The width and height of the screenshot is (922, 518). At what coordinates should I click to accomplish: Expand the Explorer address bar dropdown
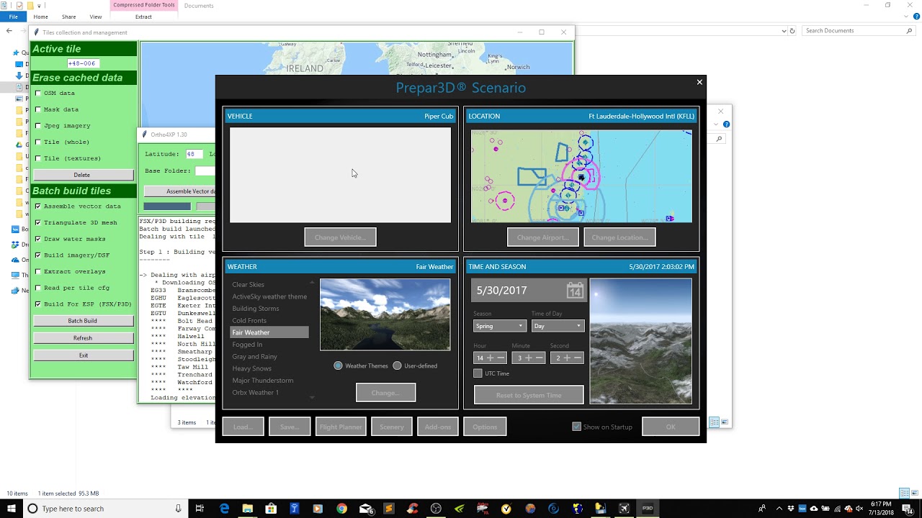[x=784, y=31]
